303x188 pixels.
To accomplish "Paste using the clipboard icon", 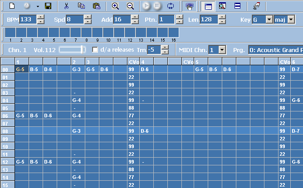I will [x=97, y=6].
